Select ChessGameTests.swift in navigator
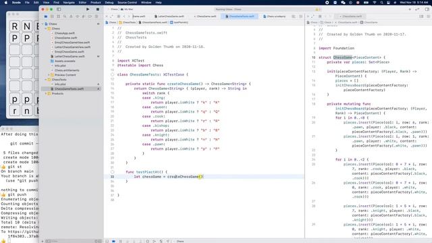The height and width of the screenshot is (243, 432). point(69,88)
